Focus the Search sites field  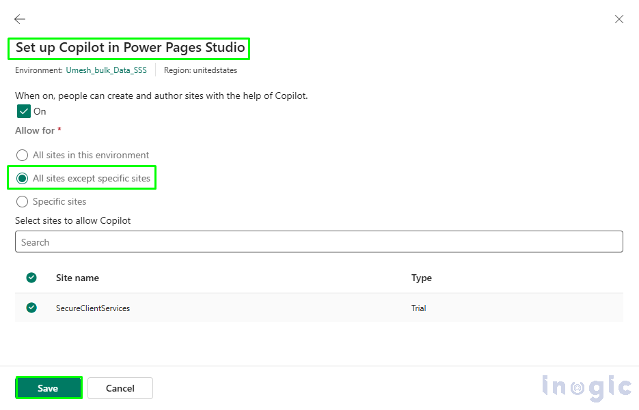[x=319, y=241]
